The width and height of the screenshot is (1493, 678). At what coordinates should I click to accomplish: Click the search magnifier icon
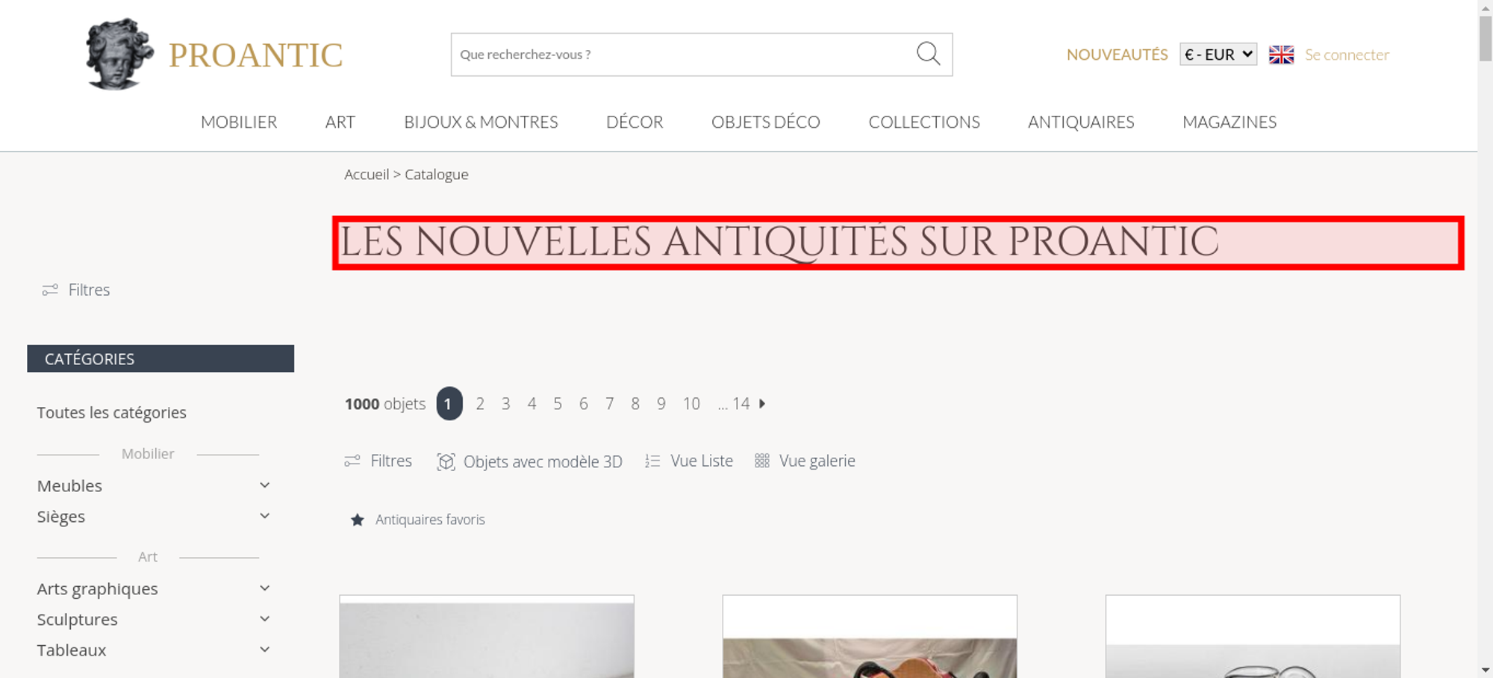[928, 54]
